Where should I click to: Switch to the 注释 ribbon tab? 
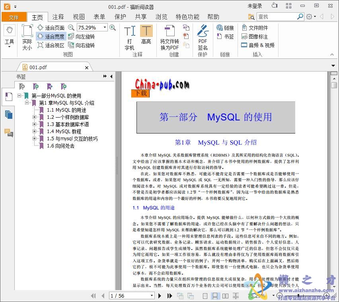tap(58, 17)
